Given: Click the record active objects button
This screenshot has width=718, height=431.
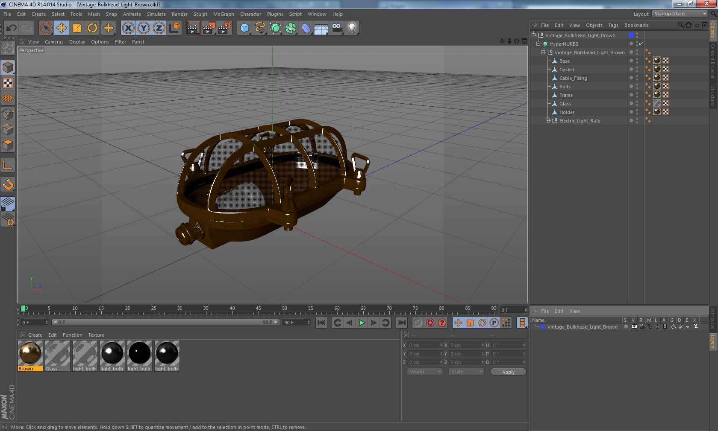Looking at the screenshot, I should click(418, 323).
